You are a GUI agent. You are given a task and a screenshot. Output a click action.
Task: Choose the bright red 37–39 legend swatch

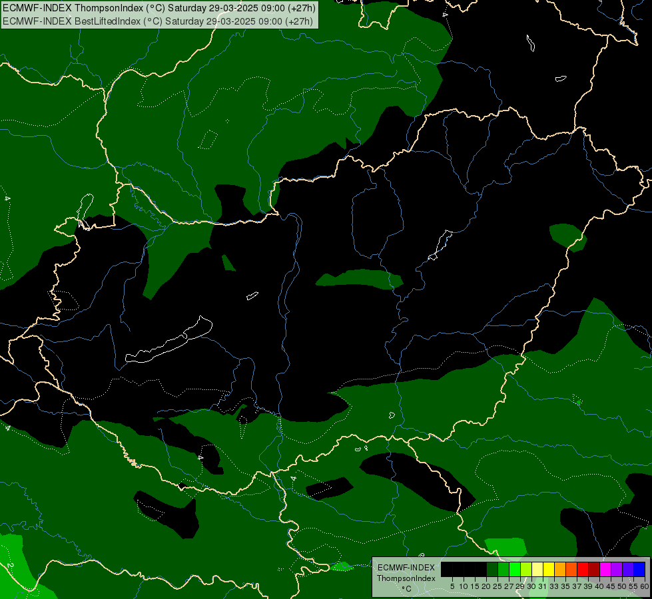[583, 569]
